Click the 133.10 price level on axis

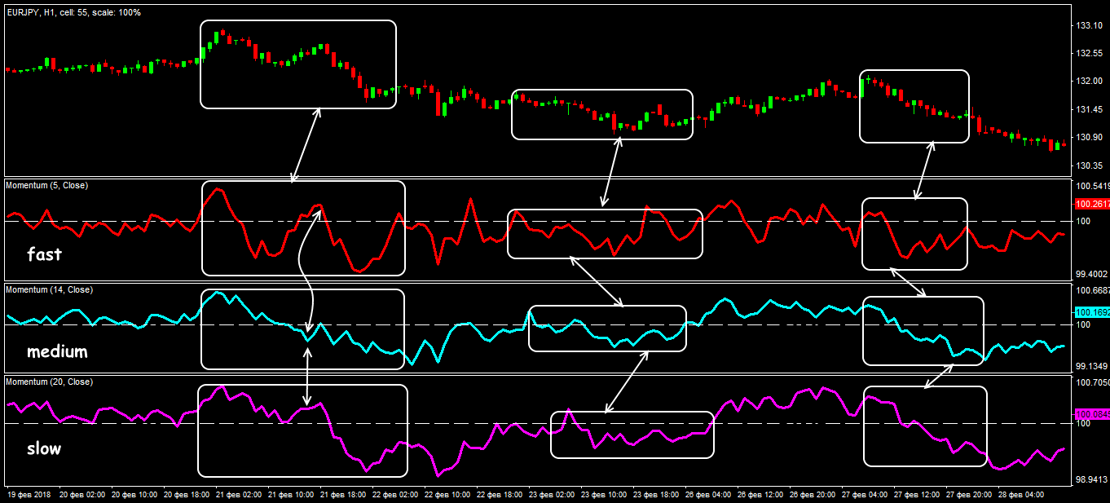pyautogui.click(x=1090, y=26)
